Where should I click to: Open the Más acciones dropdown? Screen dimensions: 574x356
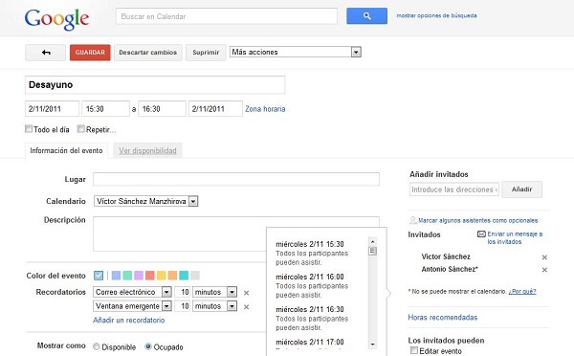pyautogui.click(x=296, y=52)
